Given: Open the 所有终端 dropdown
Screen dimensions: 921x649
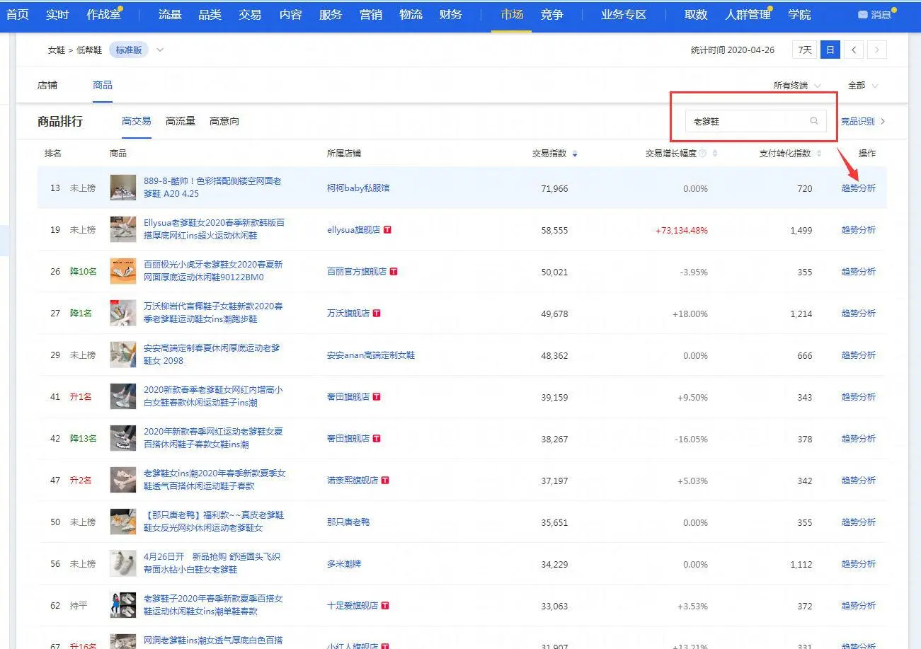Looking at the screenshot, I should [x=797, y=86].
